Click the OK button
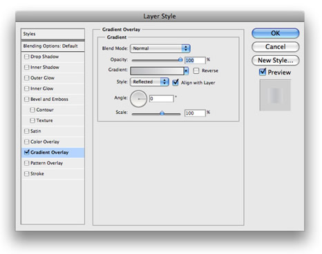Viewport: 322px width, 254px height. 276,33
